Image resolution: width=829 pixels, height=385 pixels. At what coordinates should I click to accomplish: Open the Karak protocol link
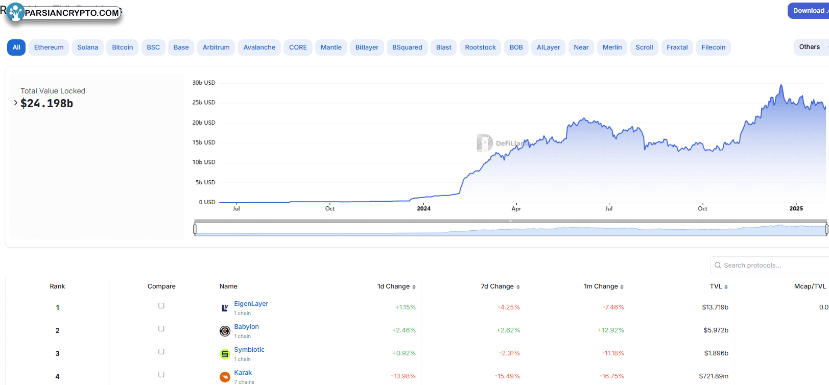pyautogui.click(x=243, y=373)
